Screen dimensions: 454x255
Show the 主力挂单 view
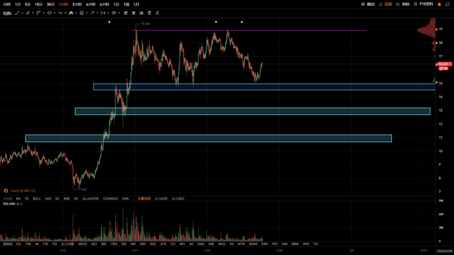(x=161, y=199)
